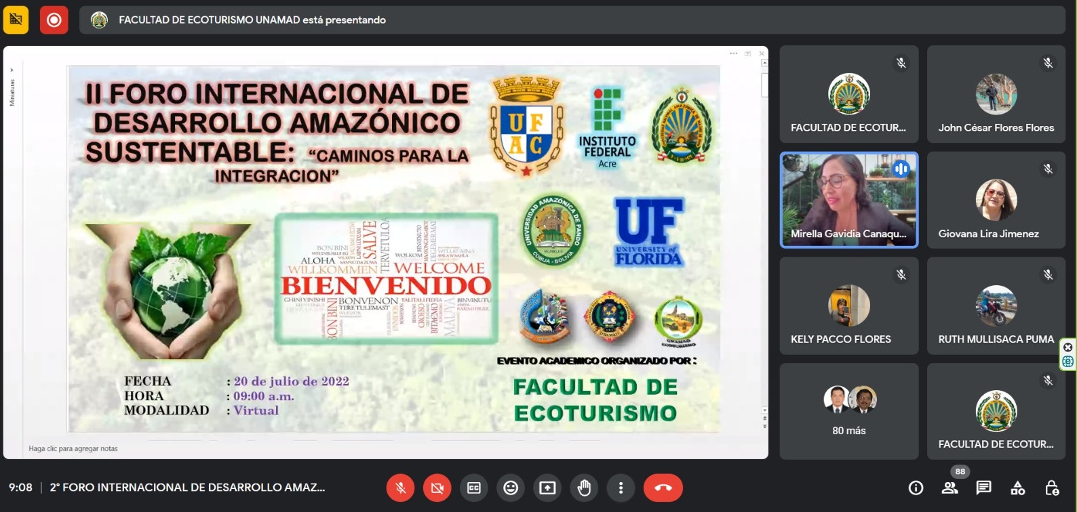Viewport: 1077px width, 512px height.
Task: Select Giovana Lira Jimenez participant tile
Action: [x=996, y=200]
